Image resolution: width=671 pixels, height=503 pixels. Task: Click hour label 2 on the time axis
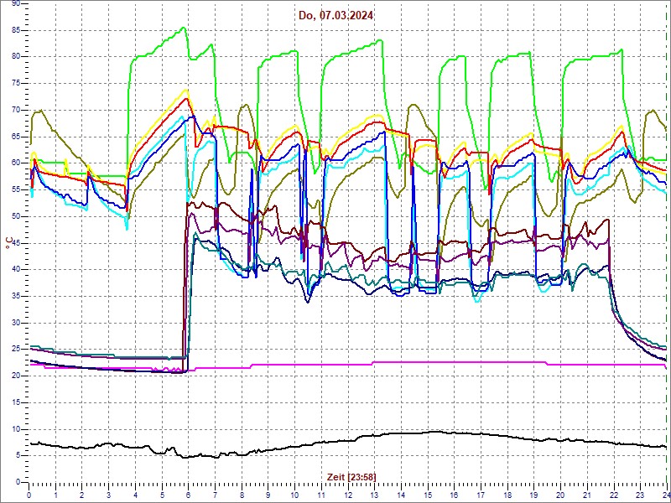[82, 495]
